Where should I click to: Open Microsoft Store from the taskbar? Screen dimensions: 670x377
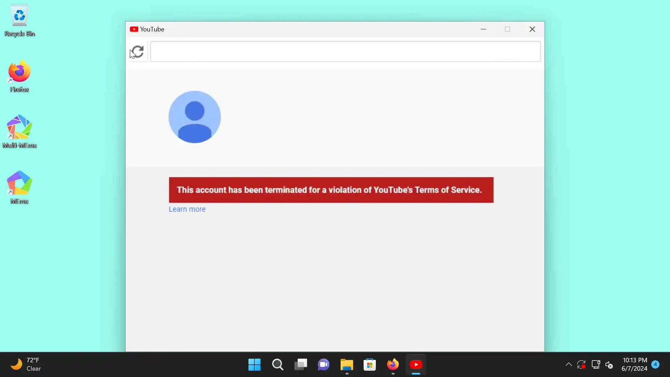pos(370,365)
